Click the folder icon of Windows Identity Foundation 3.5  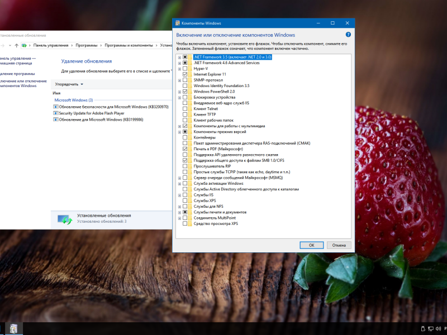pos(190,86)
